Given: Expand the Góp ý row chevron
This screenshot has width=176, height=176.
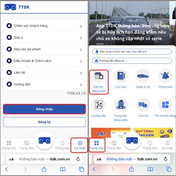Looking at the screenshot, I should coord(81,38).
